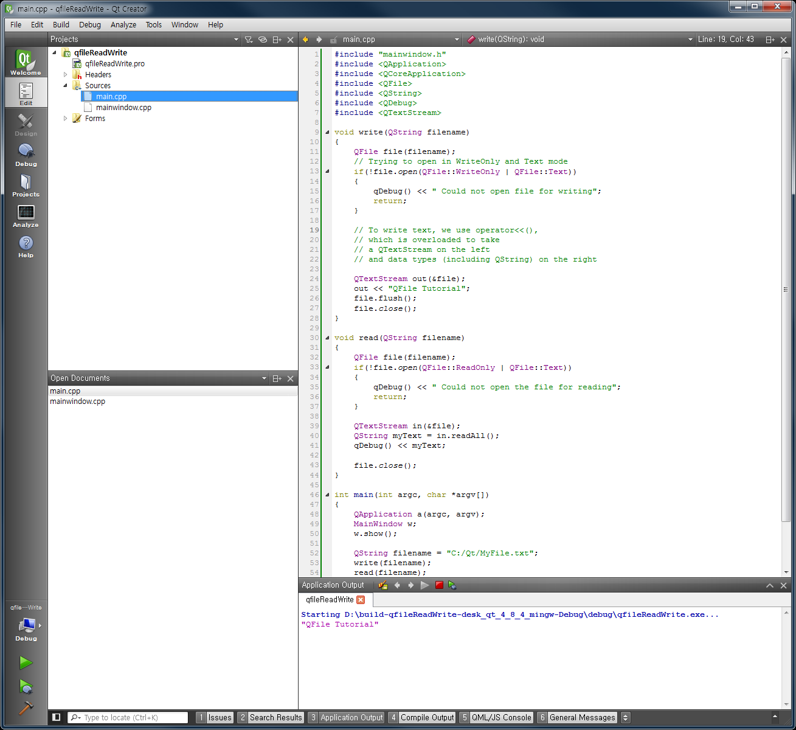Image resolution: width=796 pixels, height=730 pixels.
Task: Select mainwindow.cpp in the Sources tree
Action: tap(123, 108)
